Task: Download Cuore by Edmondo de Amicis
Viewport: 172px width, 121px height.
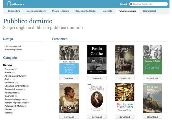Action: pyautogui.click(x=153, y=78)
